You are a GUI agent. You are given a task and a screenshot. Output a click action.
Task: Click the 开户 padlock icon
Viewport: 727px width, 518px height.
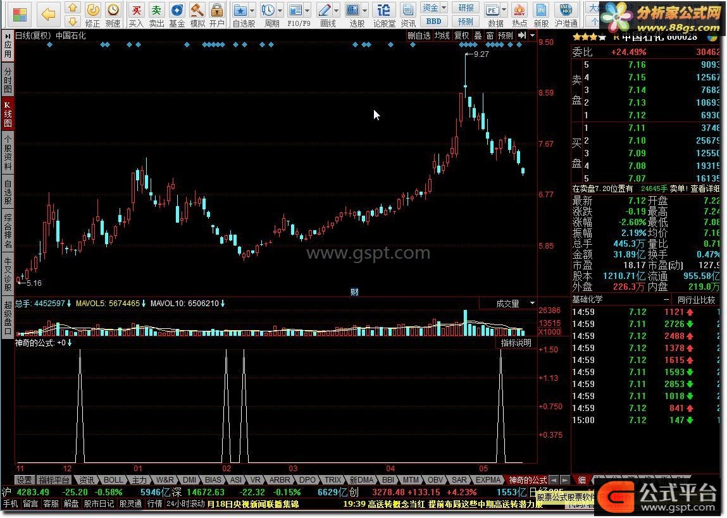[217, 15]
